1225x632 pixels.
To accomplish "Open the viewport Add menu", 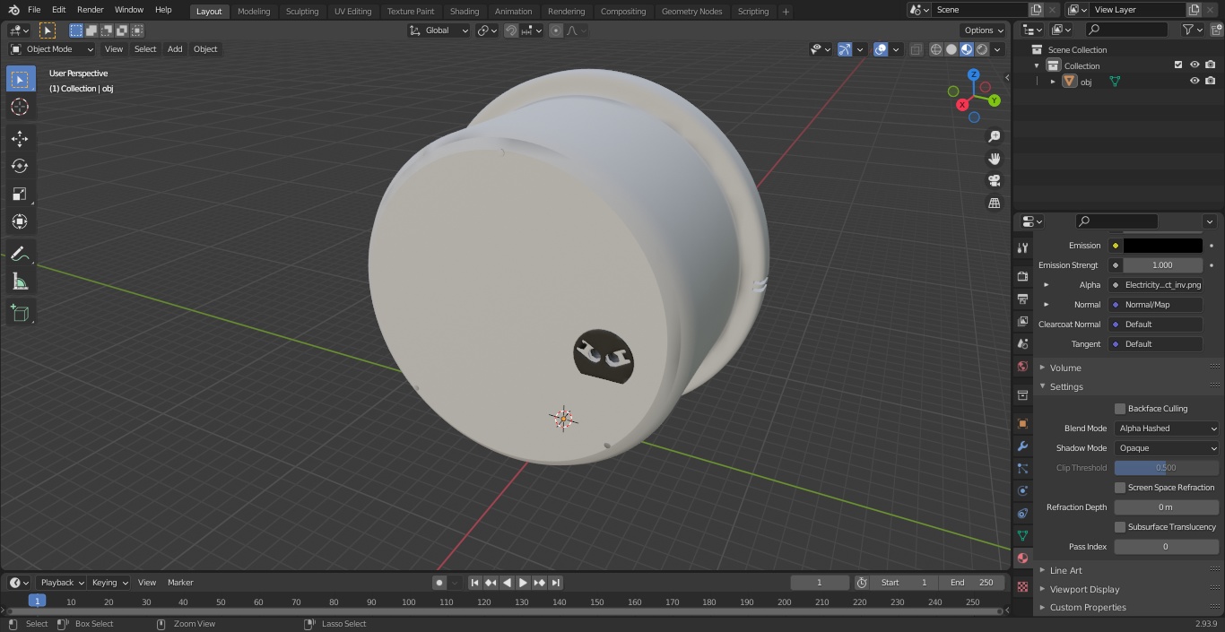I will pyautogui.click(x=175, y=49).
